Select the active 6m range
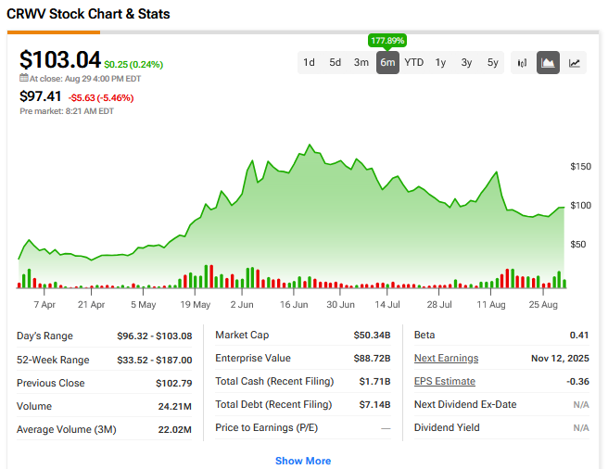The width and height of the screenshot is (608, 469). point(387,63)
